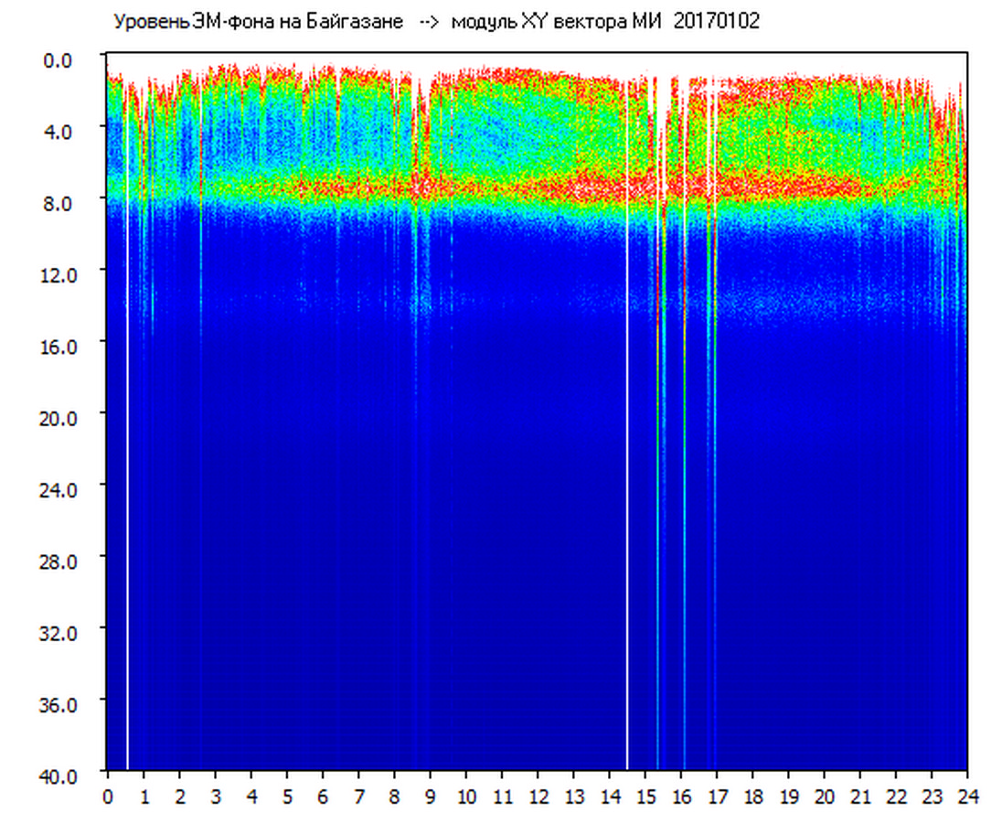
Task: Click the 'модуль XY вектора МИ' title part
Action: click(x=560, y=22)
